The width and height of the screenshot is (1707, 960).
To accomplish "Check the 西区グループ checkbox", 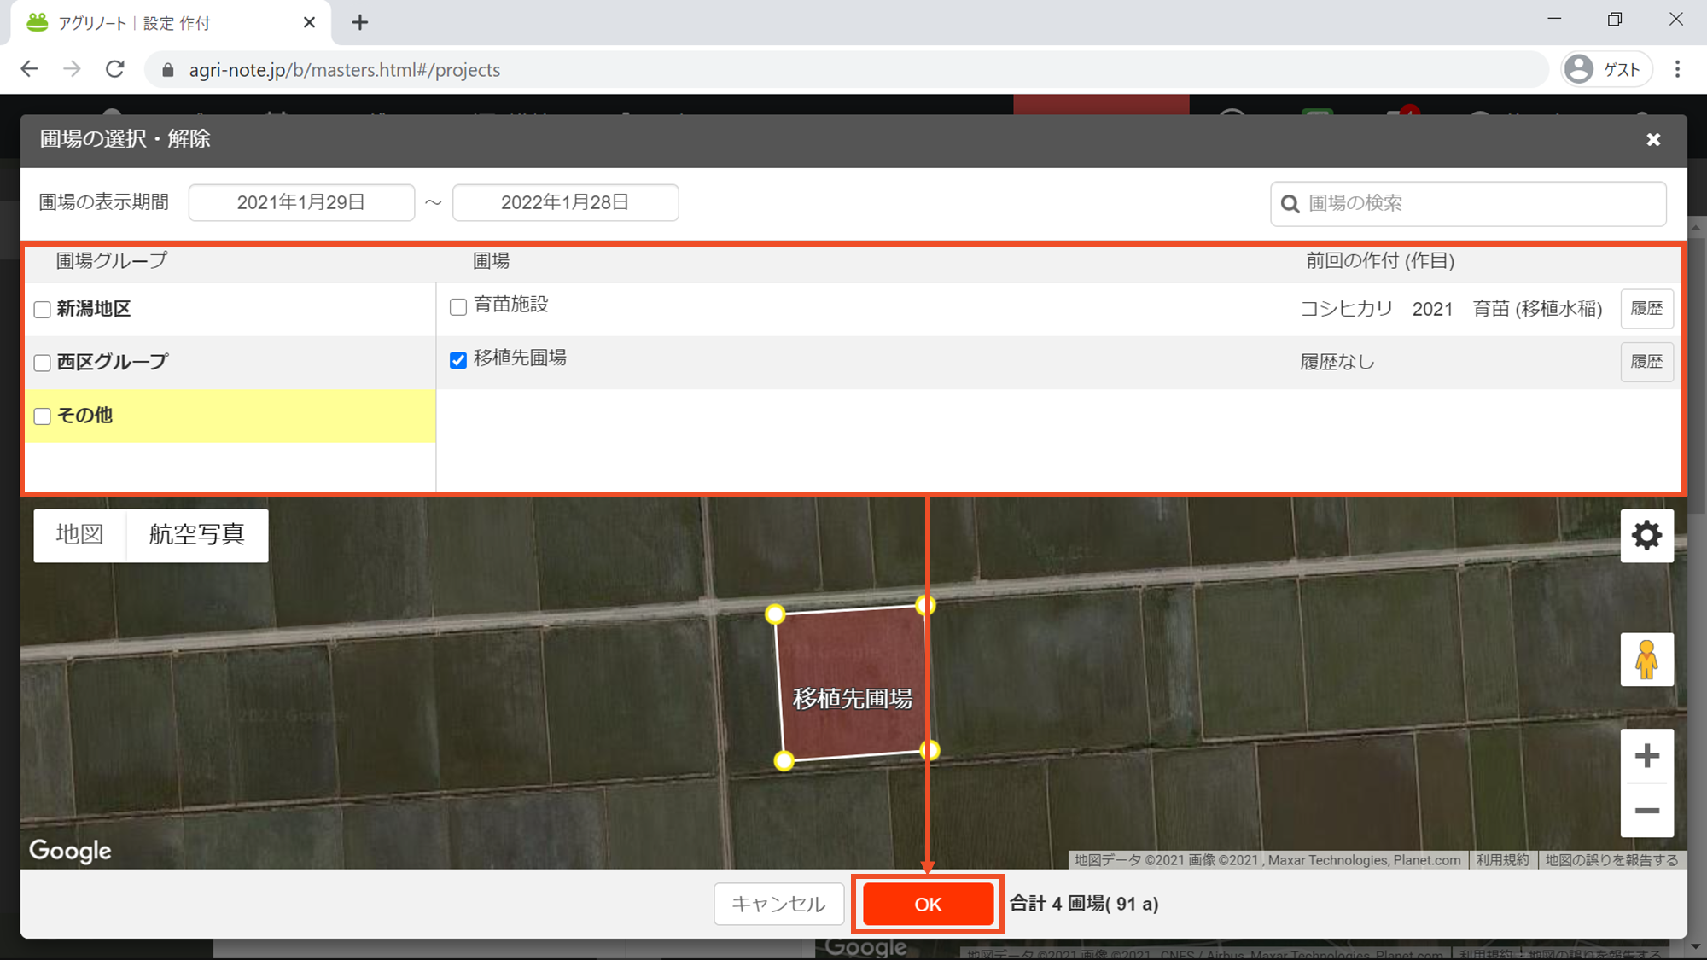I will pyautogui.click(x=42, y=363).
